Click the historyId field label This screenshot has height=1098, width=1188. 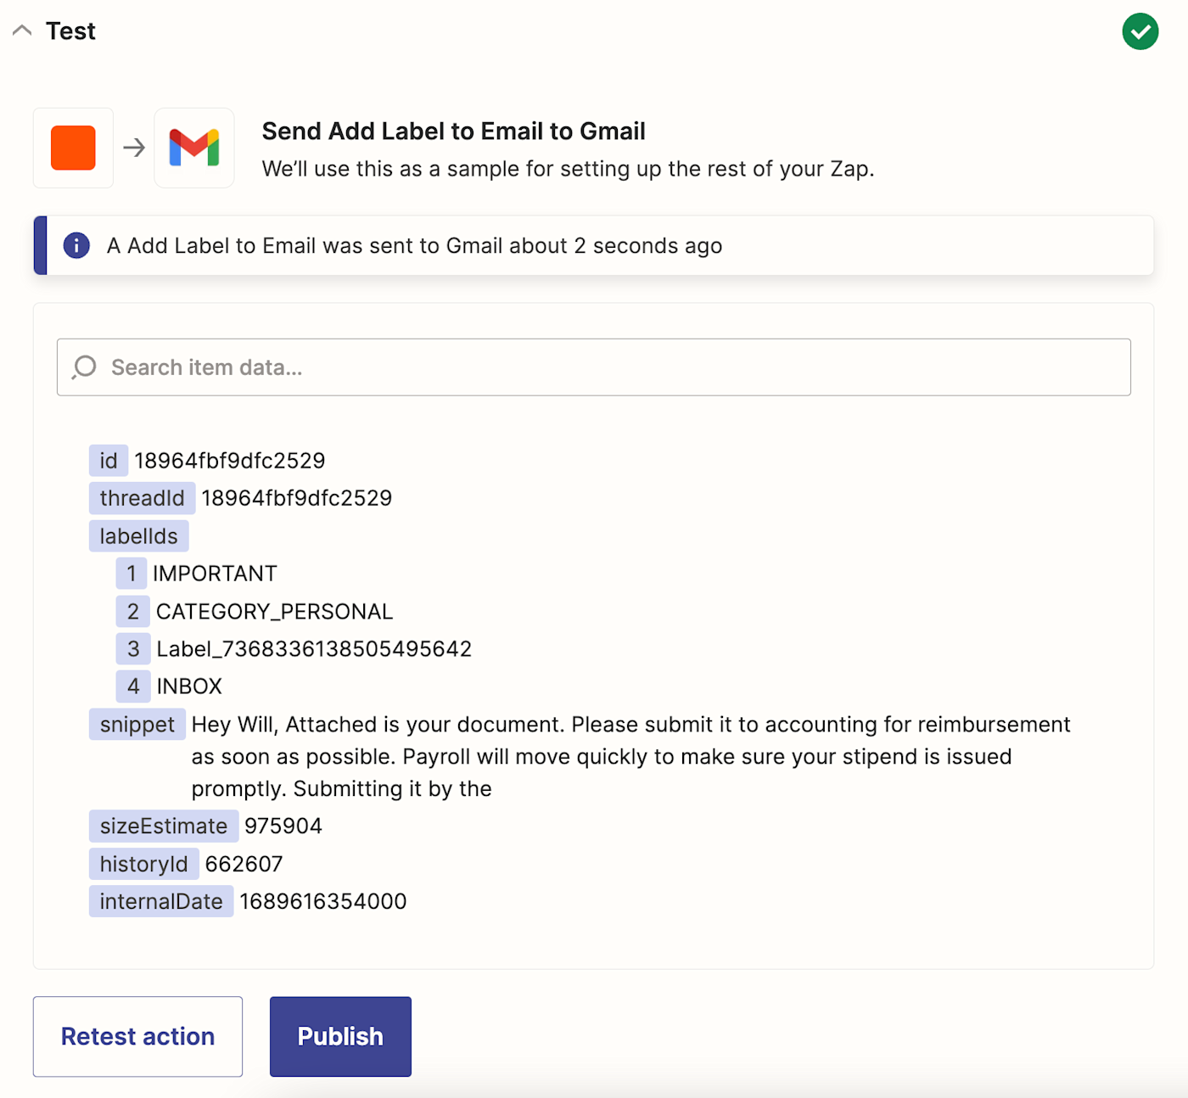143,864
